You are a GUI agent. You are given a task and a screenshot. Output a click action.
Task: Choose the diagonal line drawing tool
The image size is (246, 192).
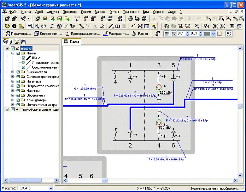click(x=111, y=26)
